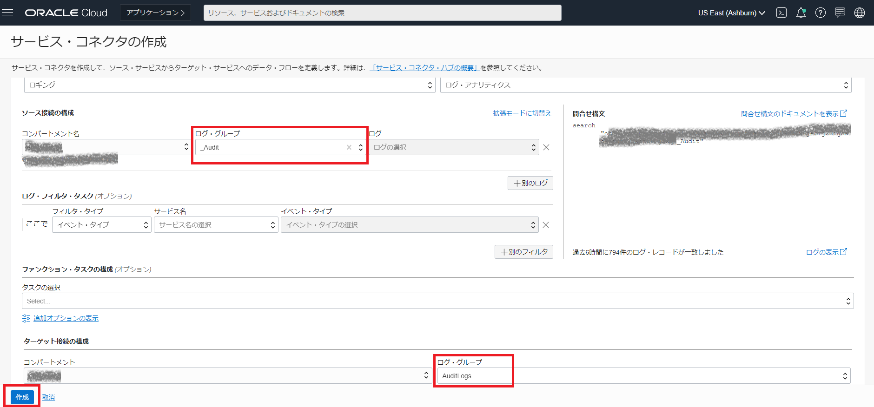This screenshot has width=874, height=407.
Task: Open the タスクの選択 dropdown
Action: 437,301
